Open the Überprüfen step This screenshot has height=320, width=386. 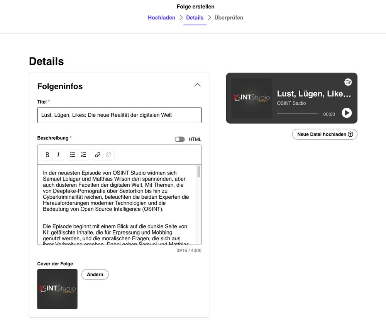click(x=229, y=18)
